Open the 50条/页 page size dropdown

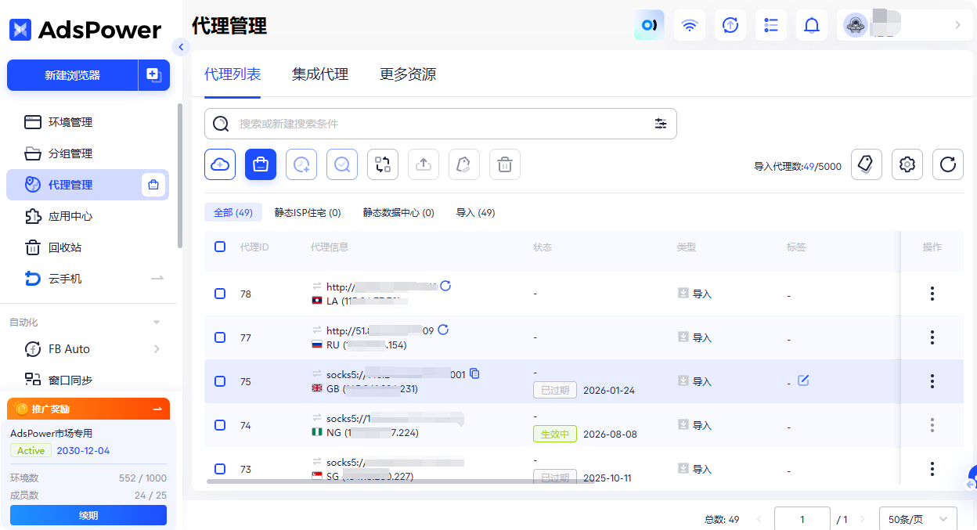[918, 519]
